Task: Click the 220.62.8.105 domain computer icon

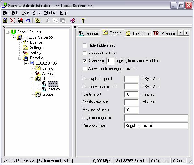Action: coord(32,63)
